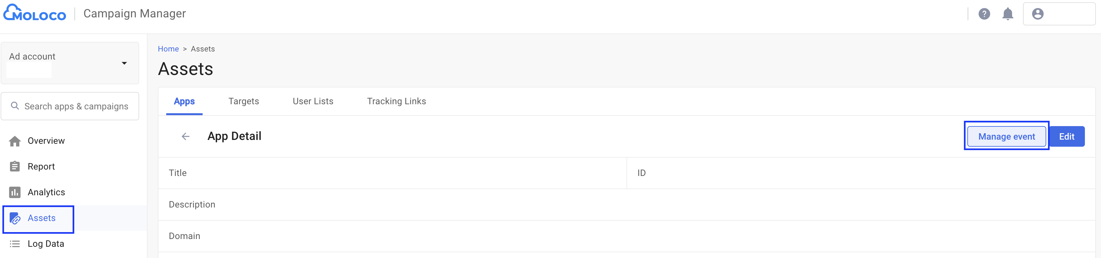
Task: Click the Log Data list icon
Action: (x=15, y=244)
